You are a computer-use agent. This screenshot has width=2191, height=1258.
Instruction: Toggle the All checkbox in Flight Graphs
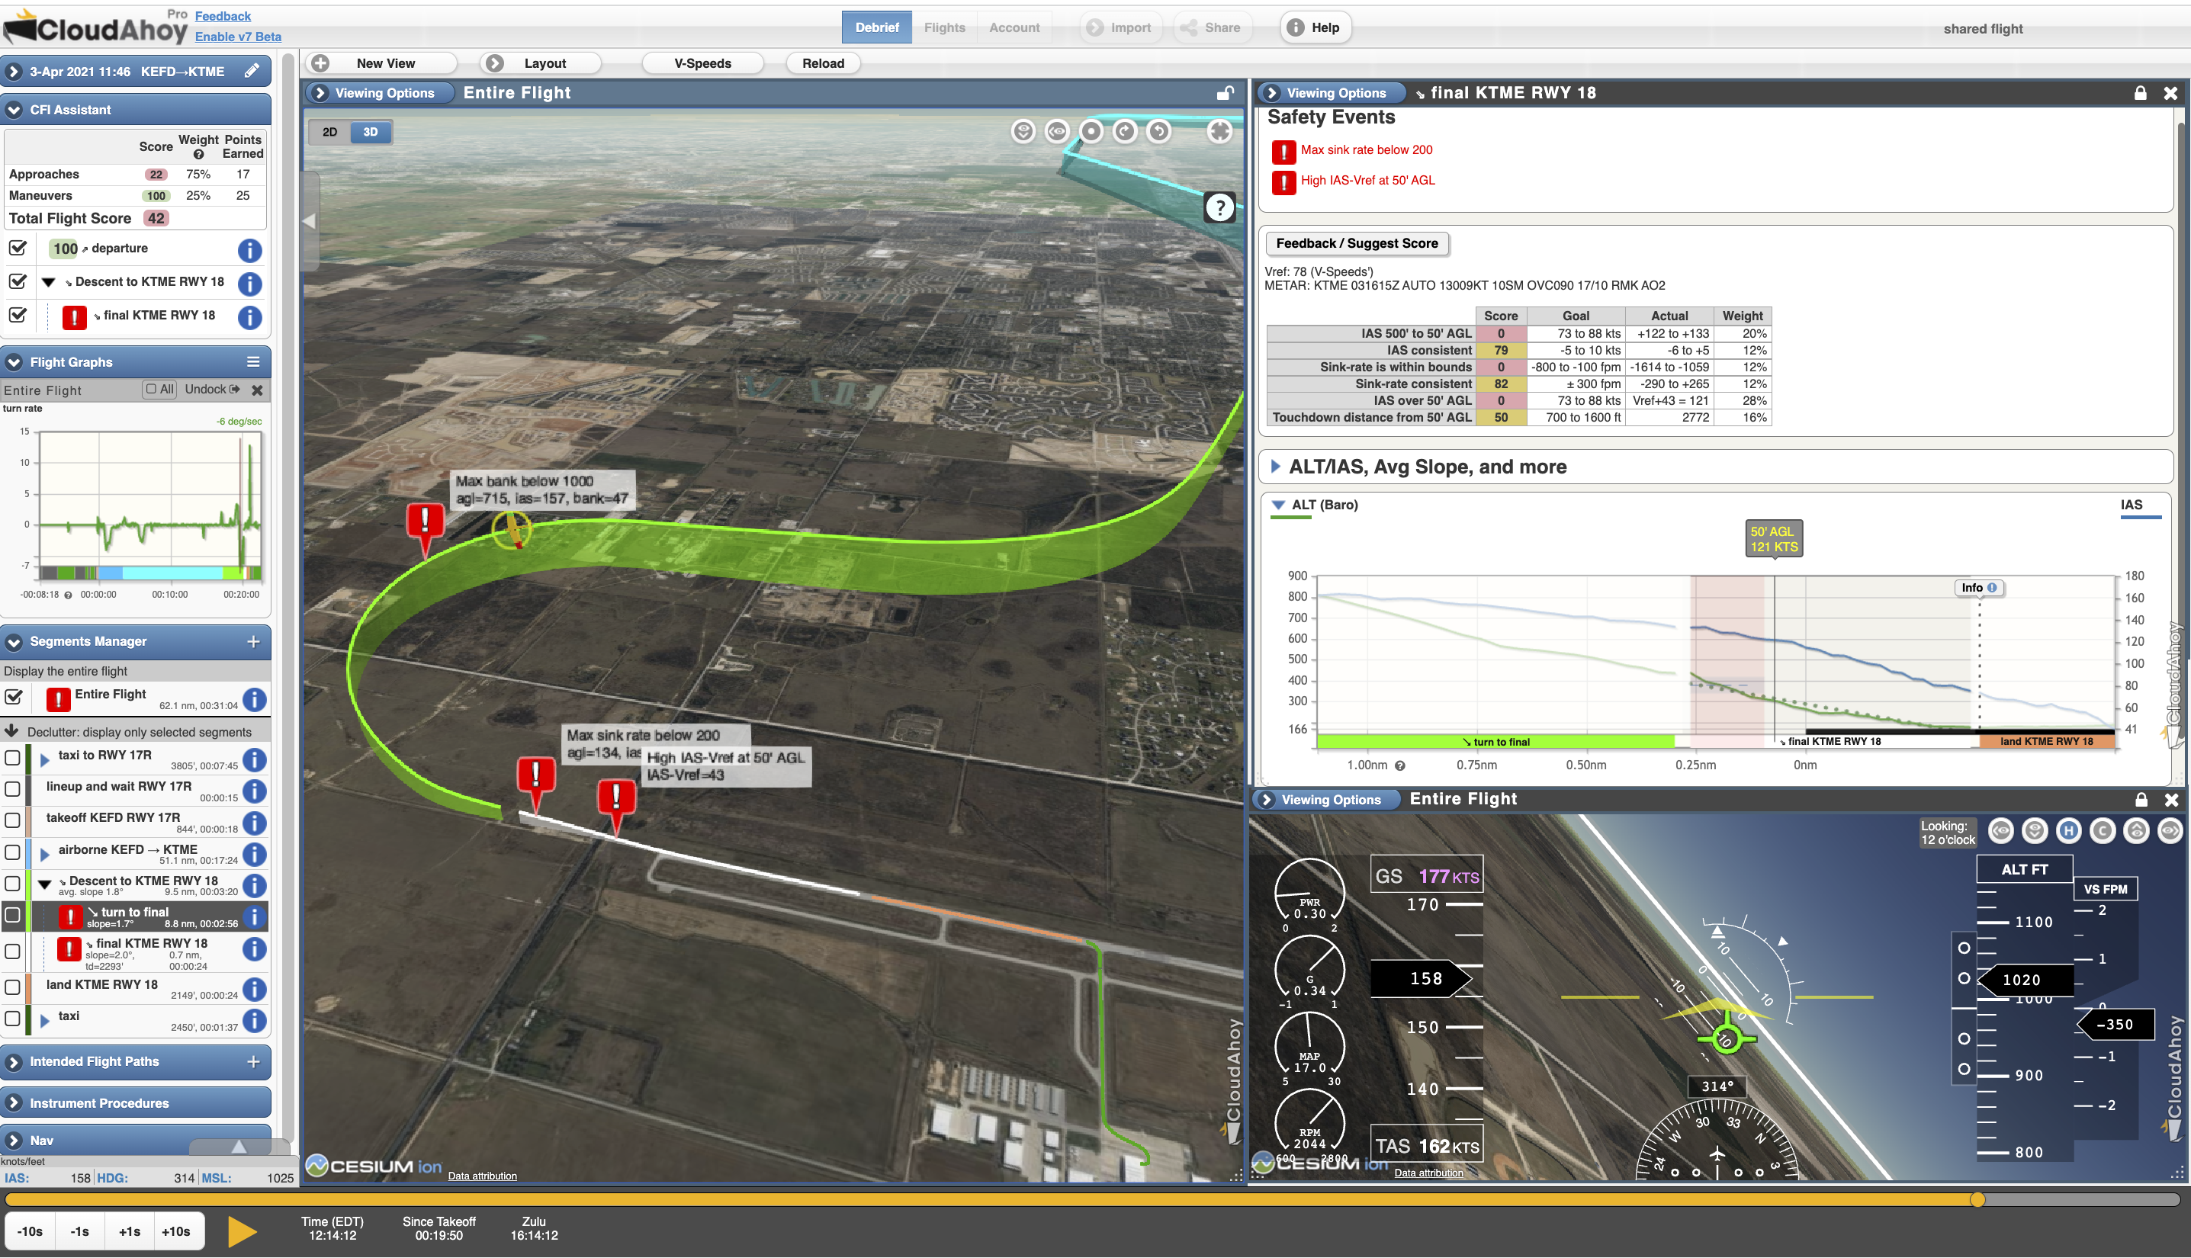(151, 390)
